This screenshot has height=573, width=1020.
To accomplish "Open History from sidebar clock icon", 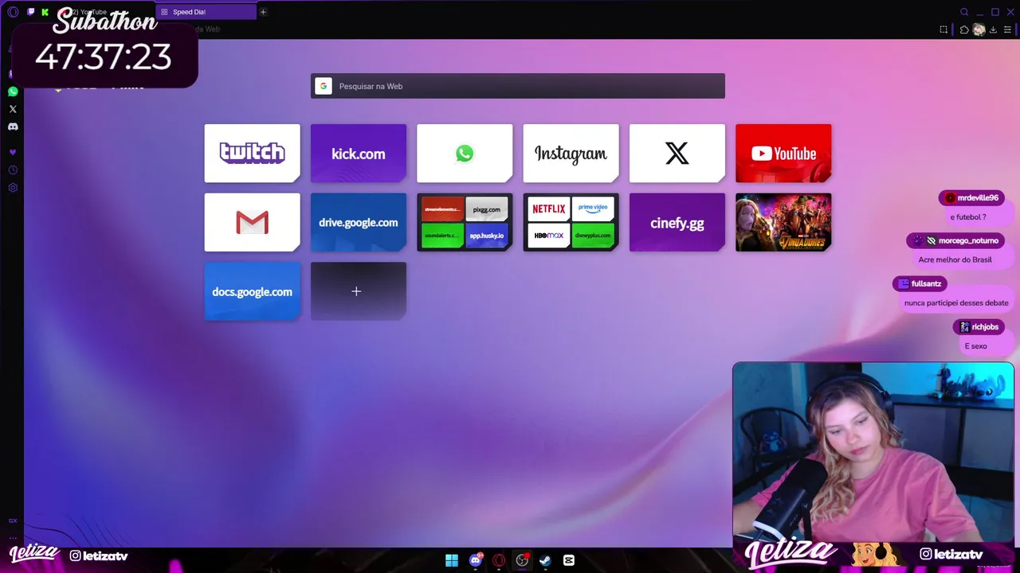I will tap(13, 170).
